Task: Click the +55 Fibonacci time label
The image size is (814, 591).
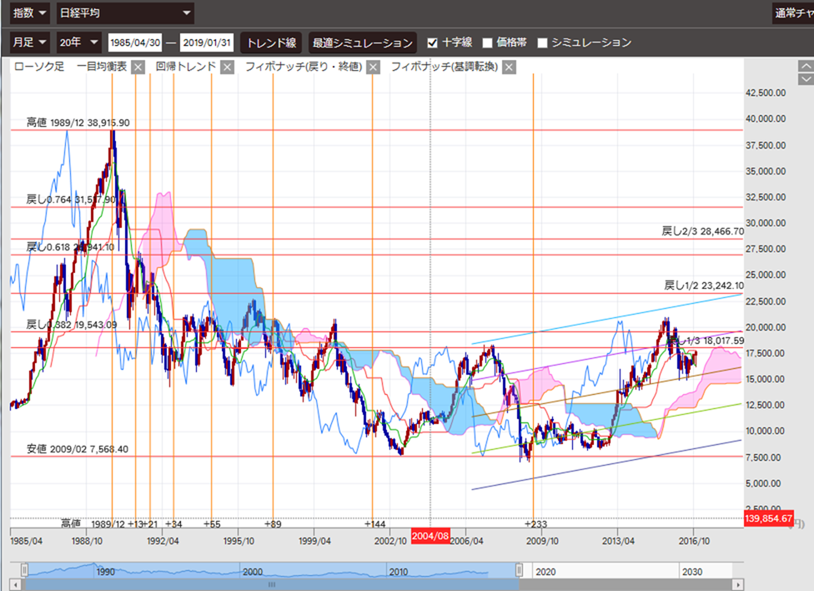Action: pyautogui.click(x=212, y=524)
